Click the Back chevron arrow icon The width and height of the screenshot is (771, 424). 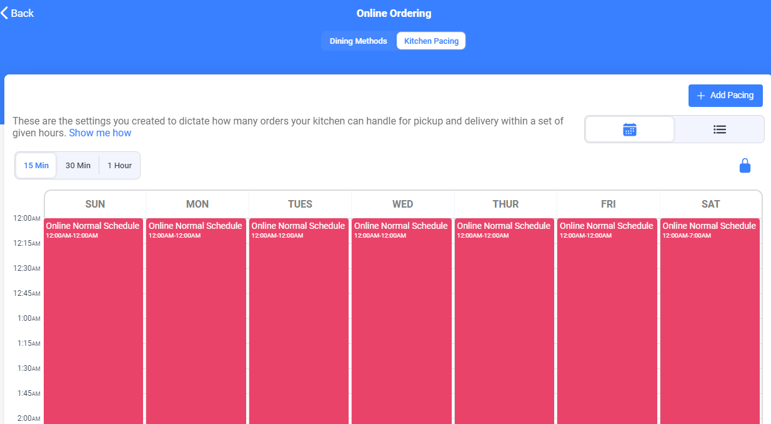pos(4,13)
